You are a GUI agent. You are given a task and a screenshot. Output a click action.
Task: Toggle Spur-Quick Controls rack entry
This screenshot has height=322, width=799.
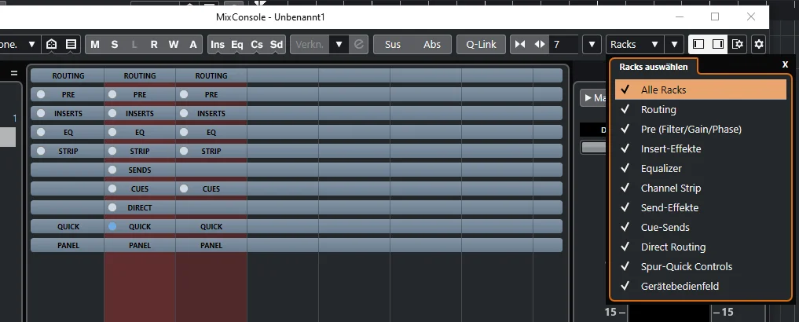[701, 266]
